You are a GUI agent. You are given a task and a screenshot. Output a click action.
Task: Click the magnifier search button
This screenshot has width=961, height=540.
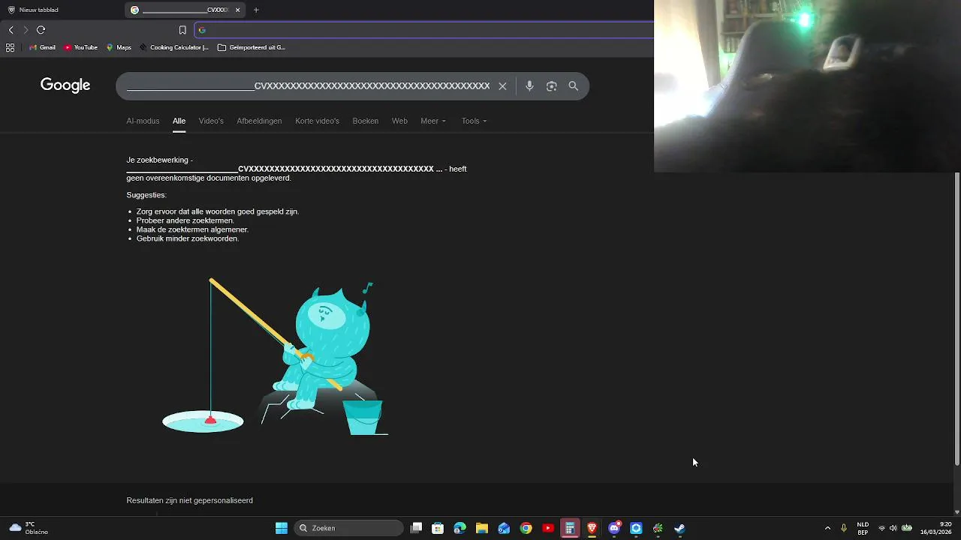574,86
